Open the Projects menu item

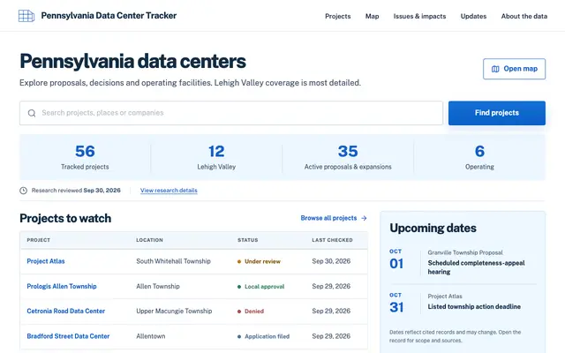337,16
